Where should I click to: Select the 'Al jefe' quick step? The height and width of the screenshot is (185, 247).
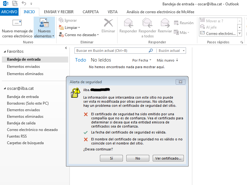[218, 27]
